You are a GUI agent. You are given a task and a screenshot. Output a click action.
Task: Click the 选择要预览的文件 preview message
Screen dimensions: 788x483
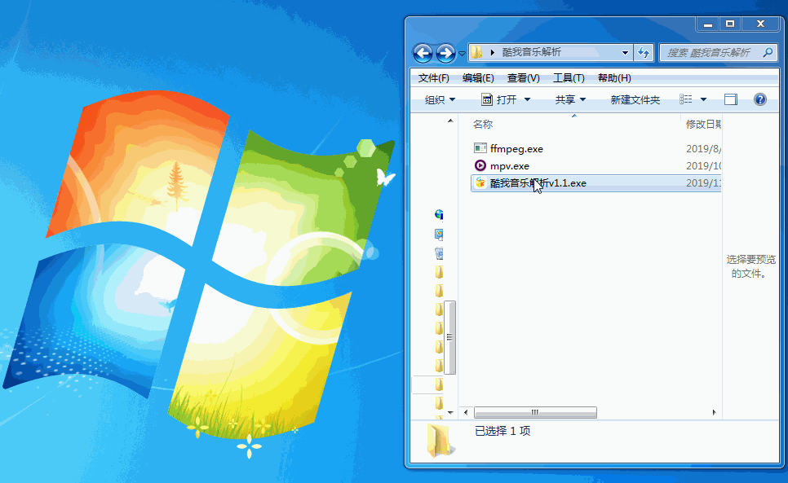(750, 266)
